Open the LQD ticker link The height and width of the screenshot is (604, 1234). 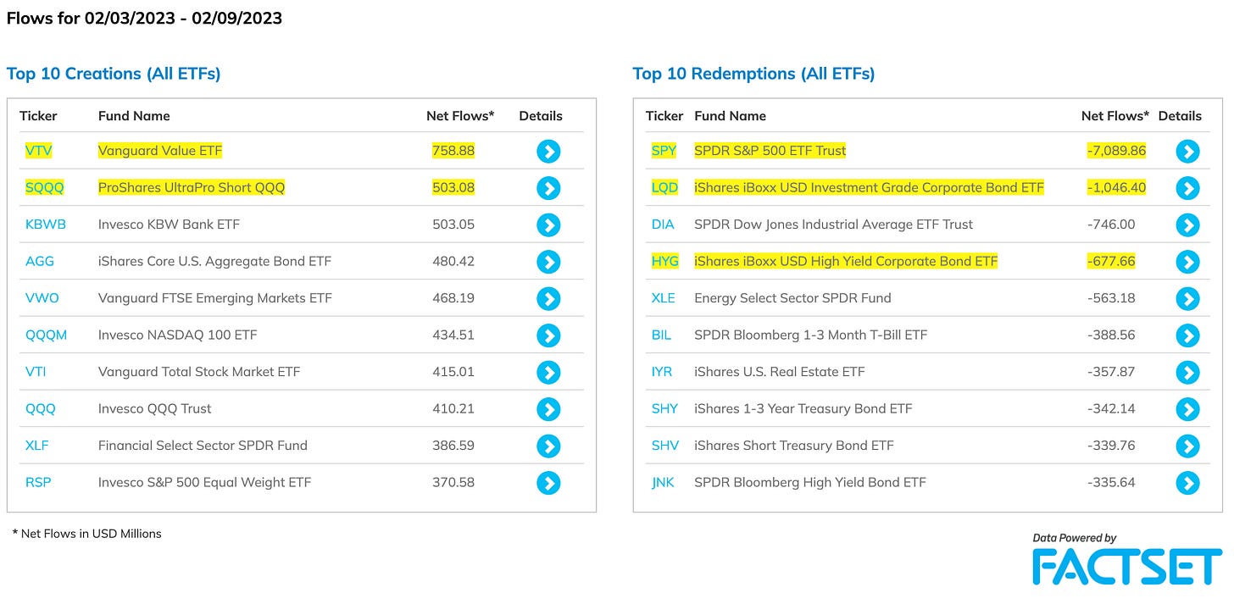tap(665, 187)
